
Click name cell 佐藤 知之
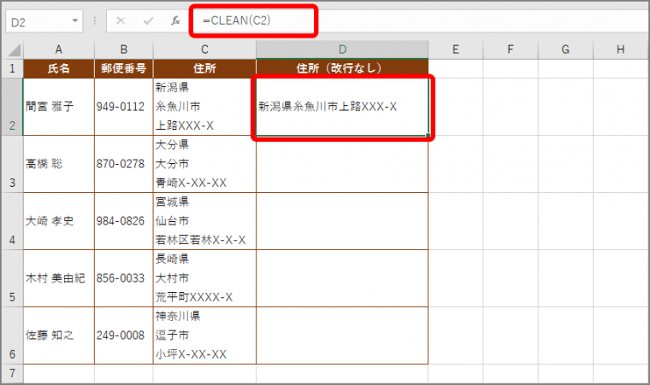pos(59,335)
